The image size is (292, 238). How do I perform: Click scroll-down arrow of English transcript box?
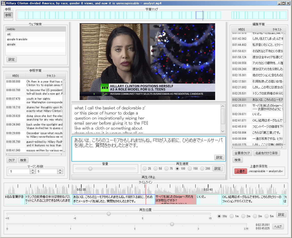pos(223,131)
